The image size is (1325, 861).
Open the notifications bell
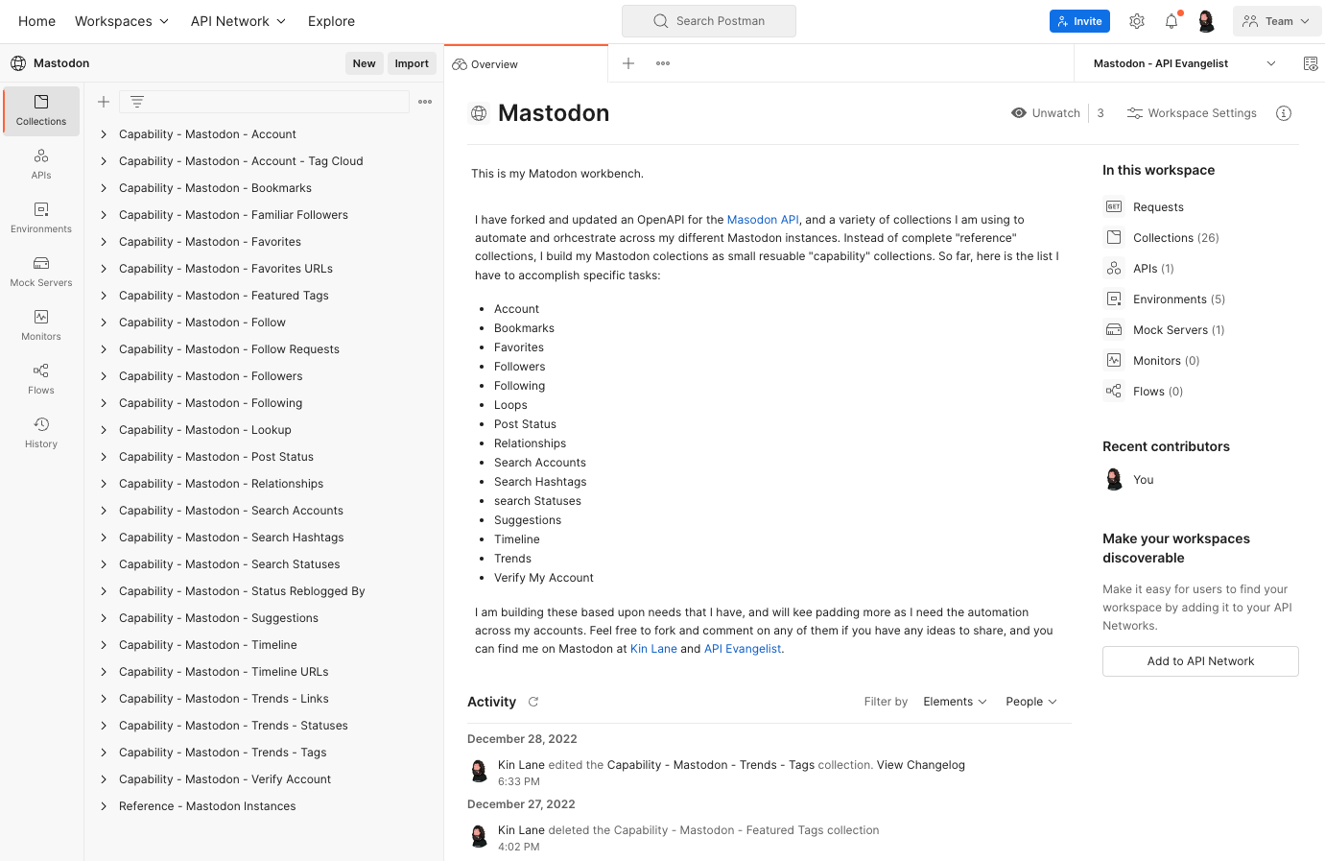[1171, 21]
